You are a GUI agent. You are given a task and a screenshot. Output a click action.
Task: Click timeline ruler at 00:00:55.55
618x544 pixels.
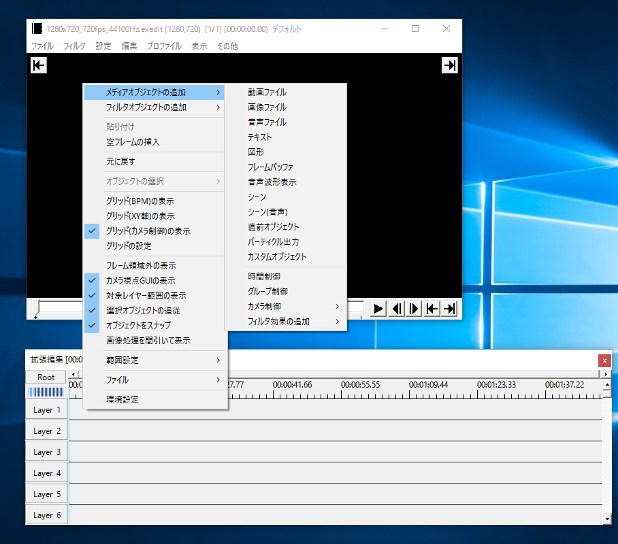pos(360,384)
